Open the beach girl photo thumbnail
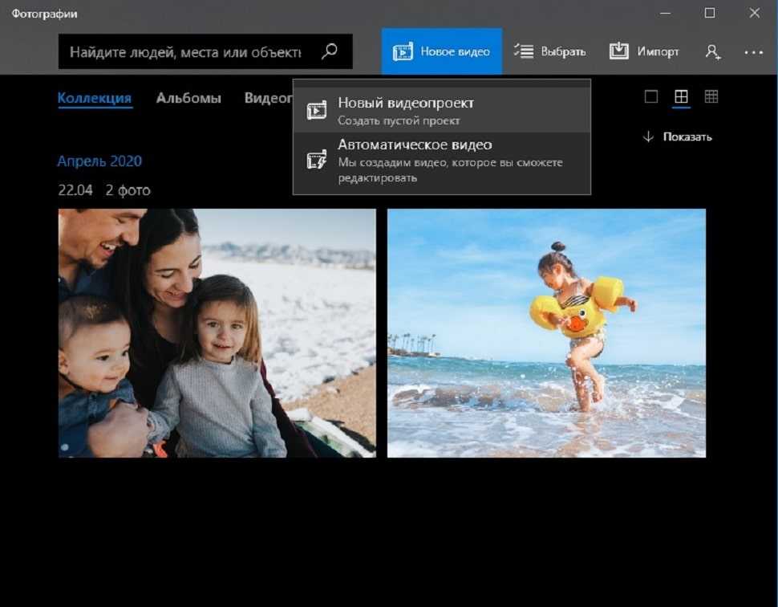The width and height of the screenshot is (778, 607). pos(546,333)
